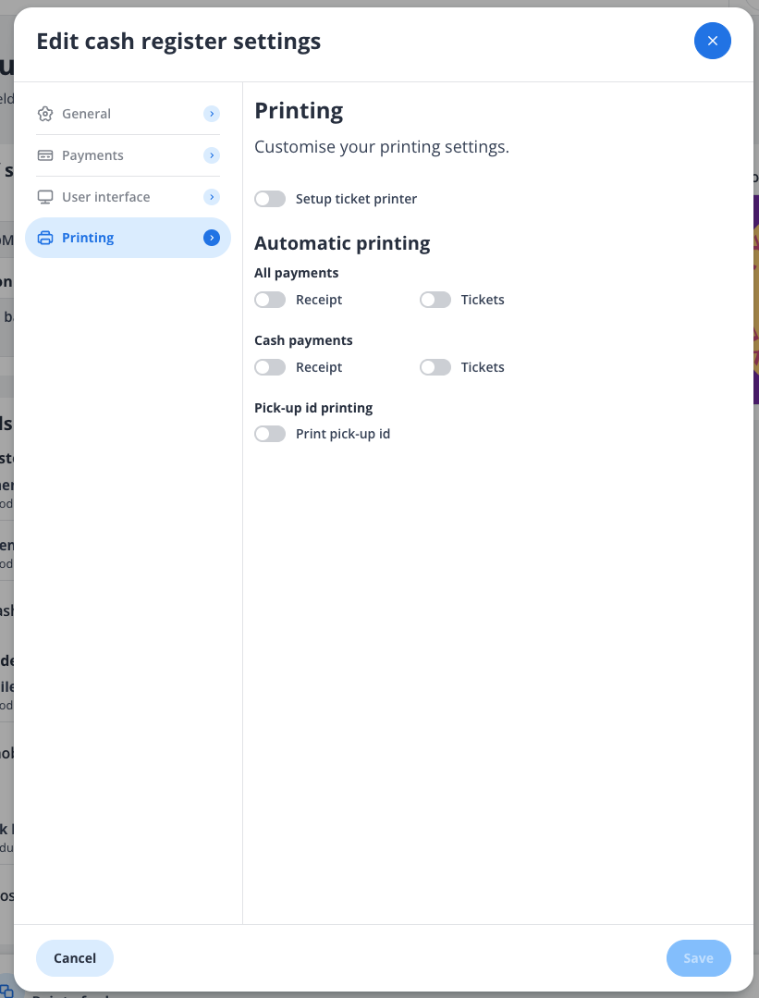Click the Save button

(x=698, y=957)
